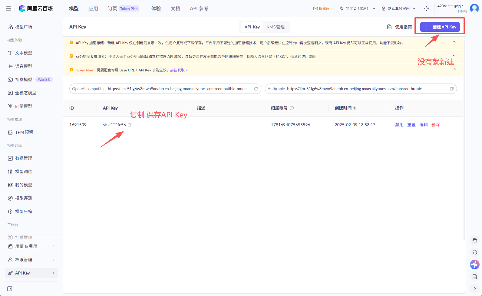Open the floating toolbox bag icon
The width and height of the screenshot is (482, 296).
(475, 240)
